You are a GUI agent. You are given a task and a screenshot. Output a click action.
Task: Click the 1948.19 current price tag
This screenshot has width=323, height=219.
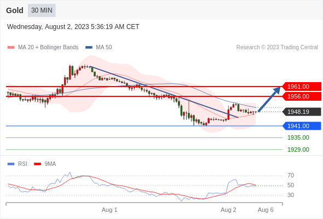(x=302, y=112)
